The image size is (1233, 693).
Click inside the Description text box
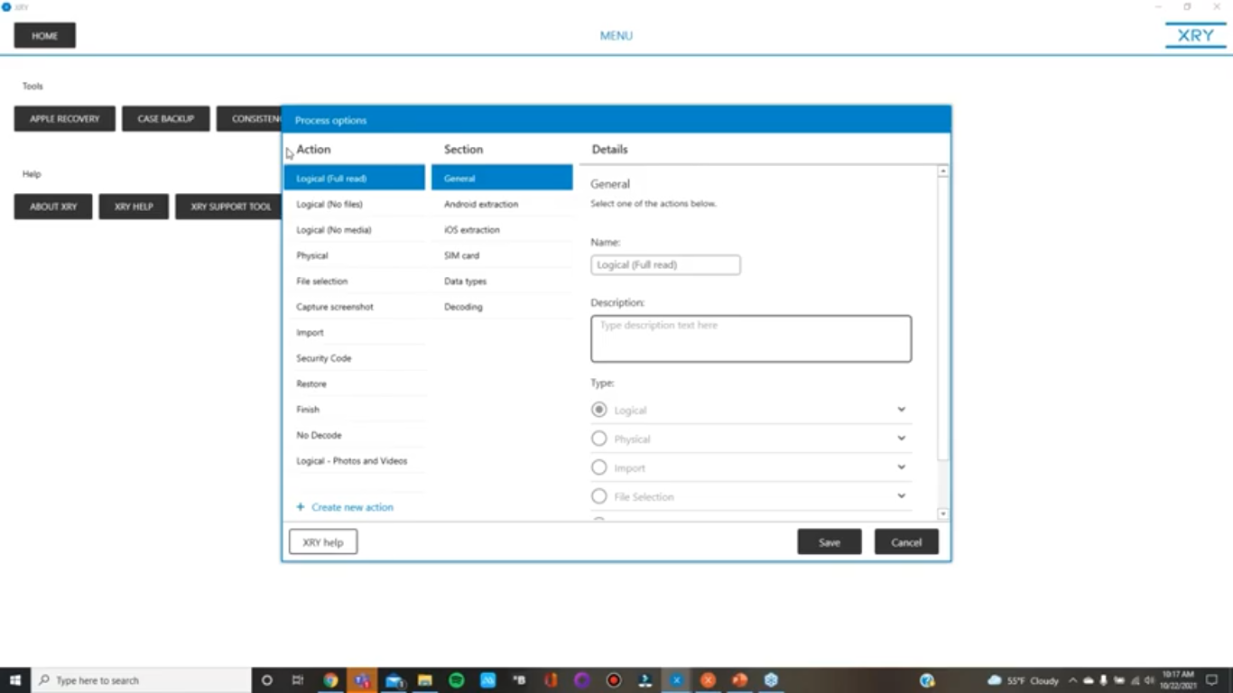click(750, 338)
